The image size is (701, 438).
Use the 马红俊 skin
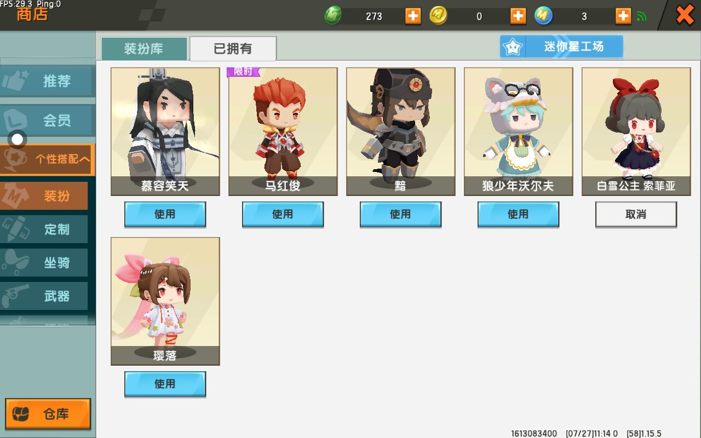coord(283,215)
